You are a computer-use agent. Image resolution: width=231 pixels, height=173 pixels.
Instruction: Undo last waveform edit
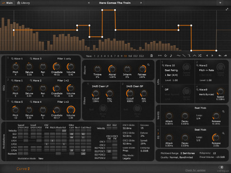[220, 56]
